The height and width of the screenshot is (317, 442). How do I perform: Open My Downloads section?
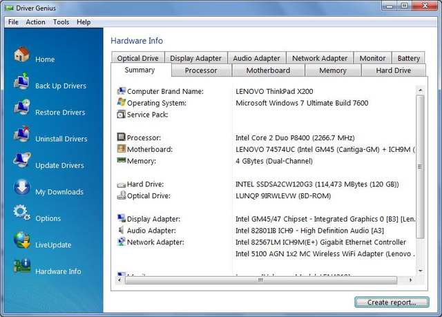(59, 192)
